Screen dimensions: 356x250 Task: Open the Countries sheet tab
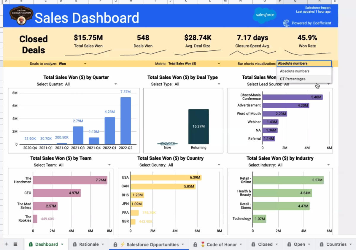336,244
